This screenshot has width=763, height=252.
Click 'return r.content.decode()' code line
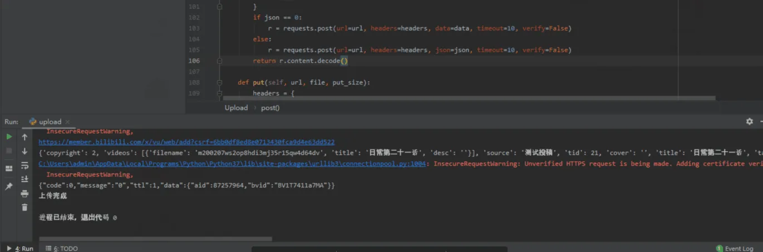(x=300, y=61)
